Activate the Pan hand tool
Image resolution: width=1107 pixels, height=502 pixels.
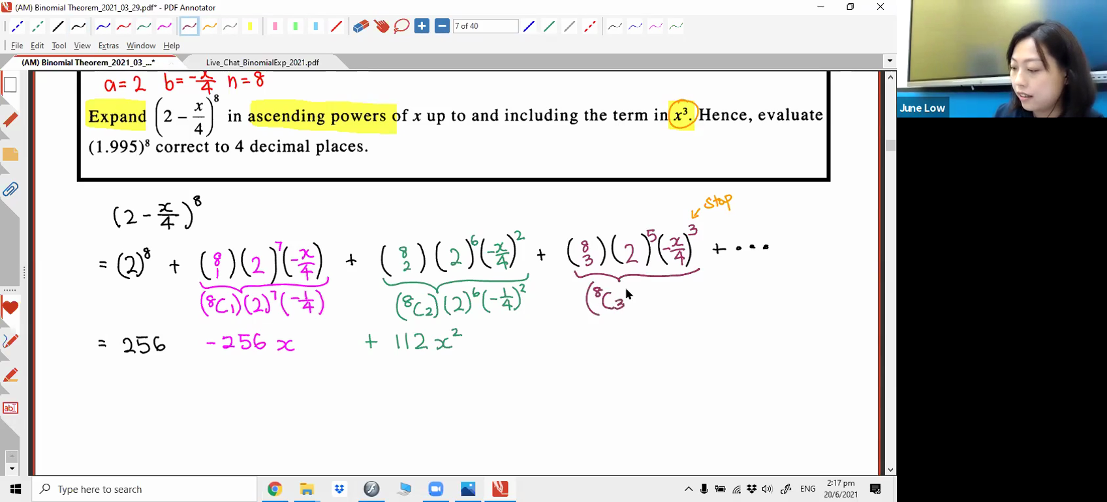(381, 27)
